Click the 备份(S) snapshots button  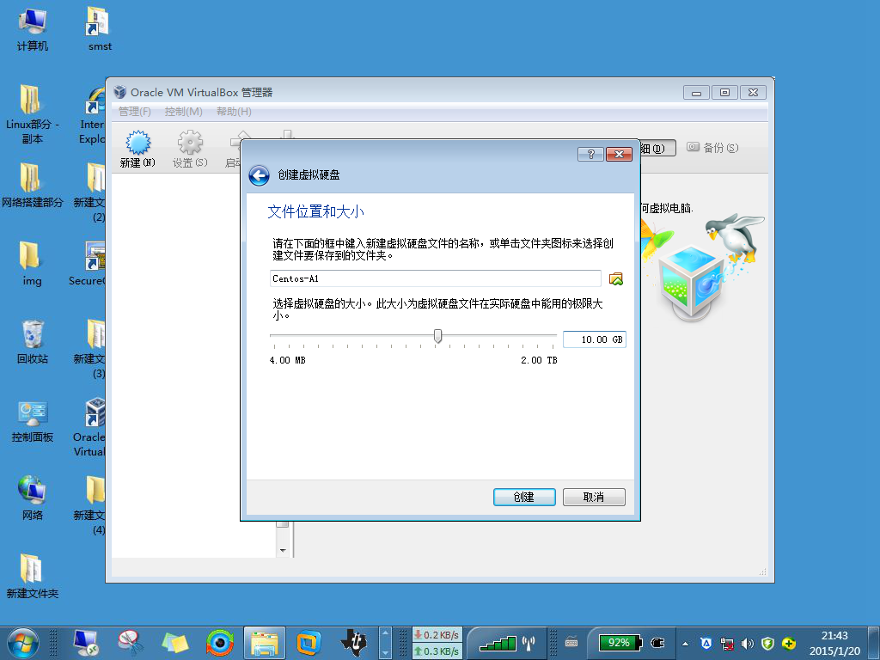(x=712, y=148)
